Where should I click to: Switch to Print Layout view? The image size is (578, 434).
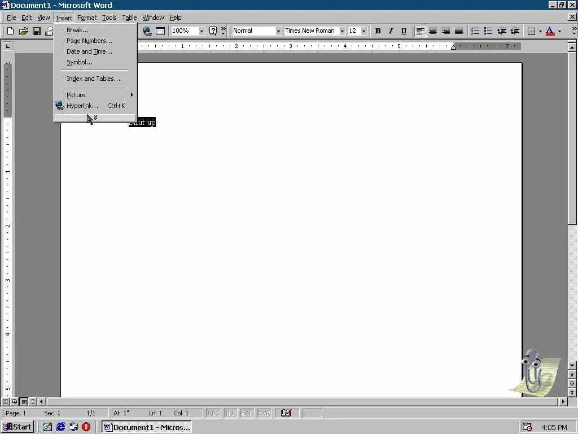tap(24, 401)
